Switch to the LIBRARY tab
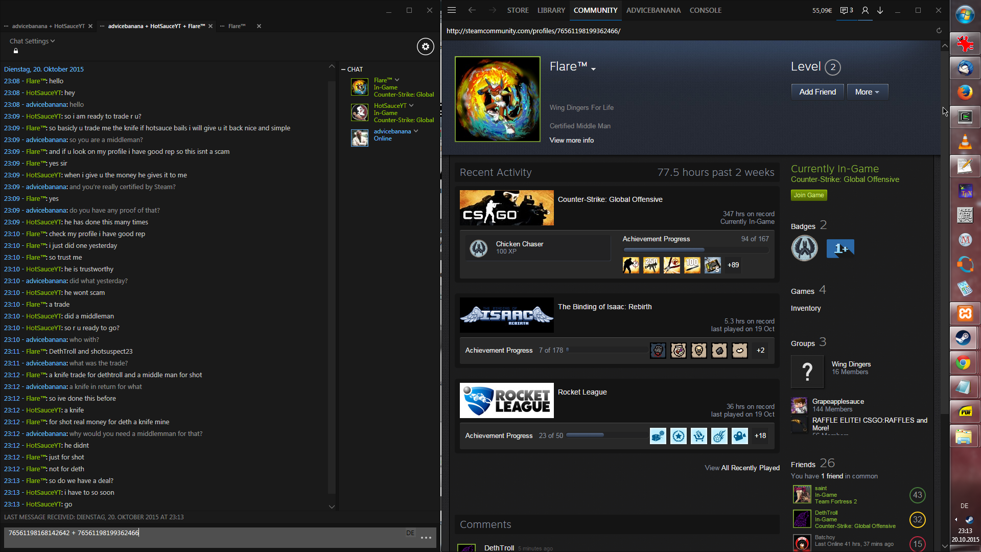The height and width of the screenshot is (552, 981). point(551,10)
